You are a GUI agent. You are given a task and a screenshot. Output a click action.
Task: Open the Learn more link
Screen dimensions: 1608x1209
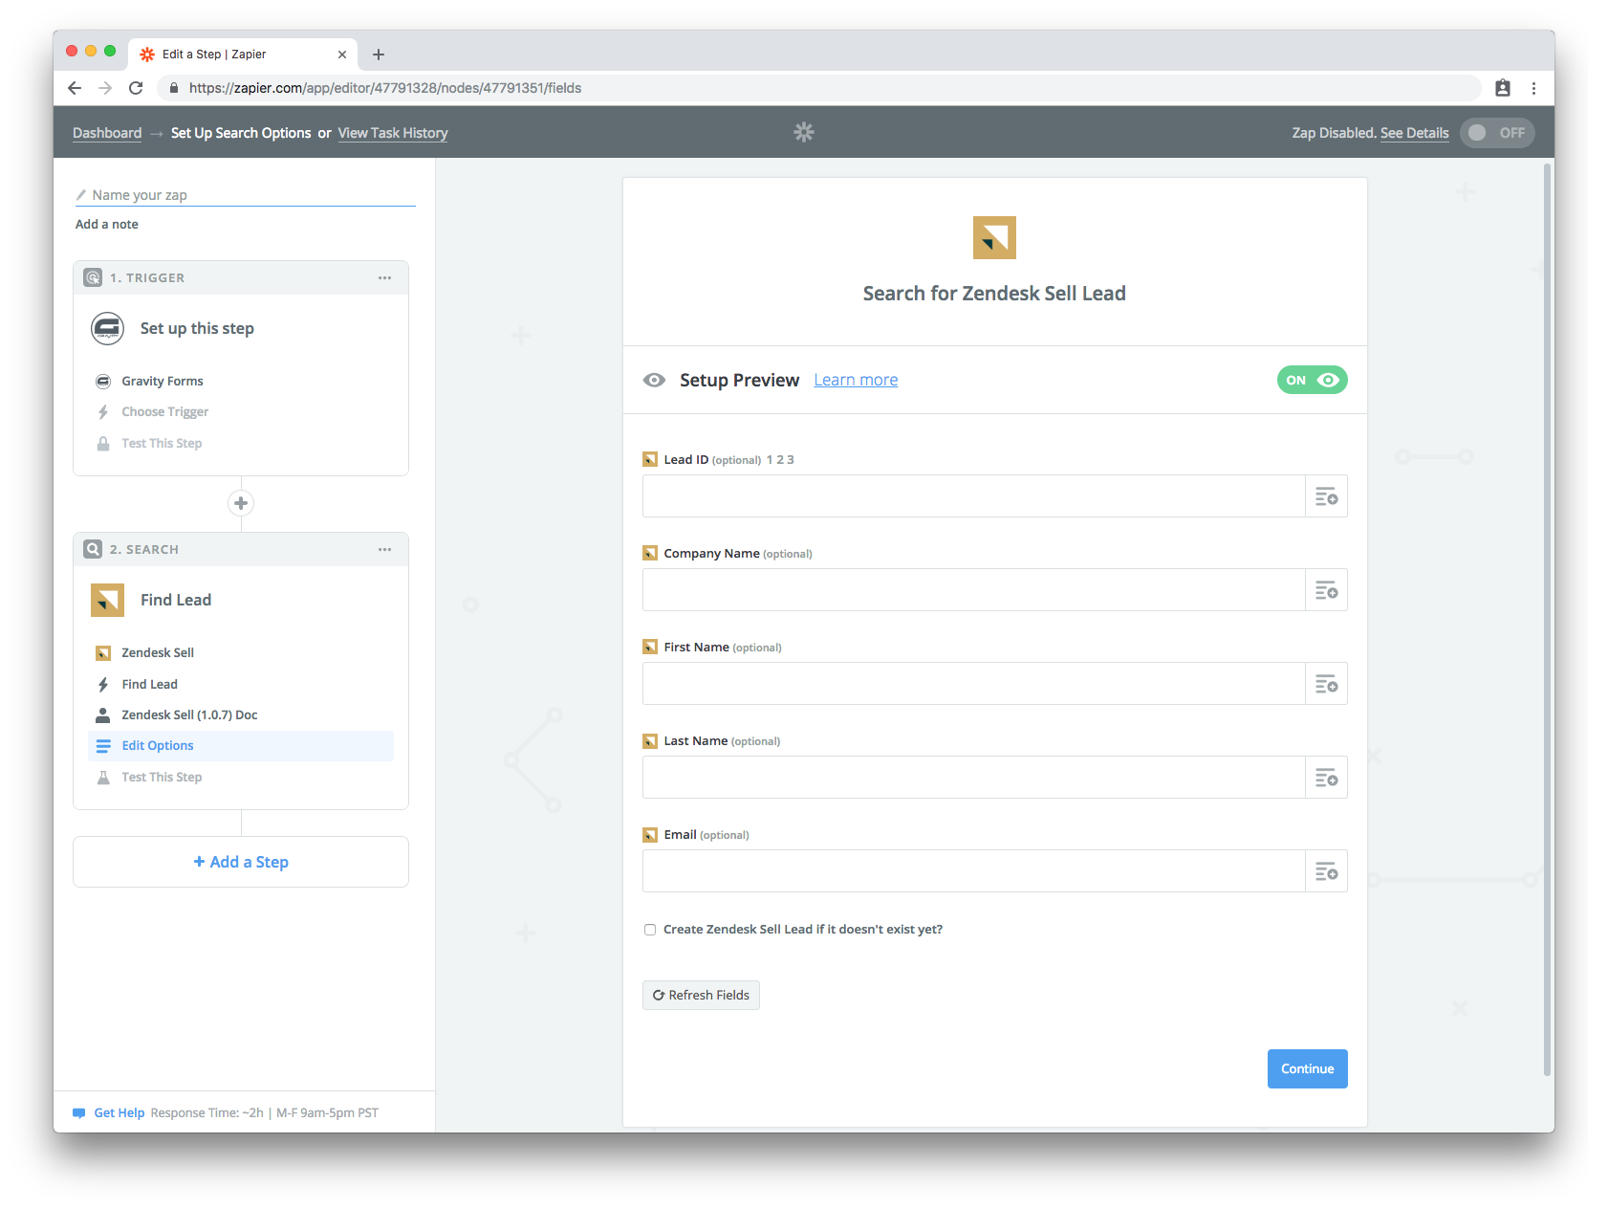856,380
